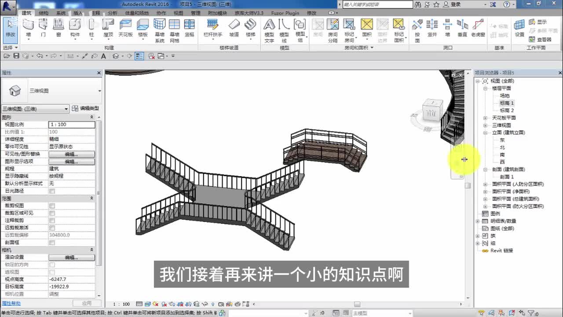
Task: Switch to the 系统 ribbon tab
Action: (61, 13)
